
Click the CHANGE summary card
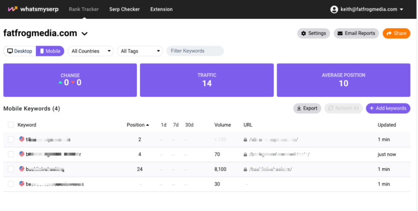click(x=70, y=80)
